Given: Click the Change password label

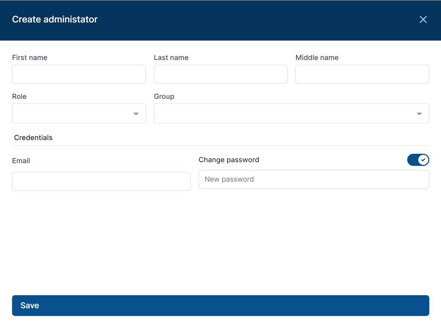Looking at the screenshot, I should coord(229,160).
